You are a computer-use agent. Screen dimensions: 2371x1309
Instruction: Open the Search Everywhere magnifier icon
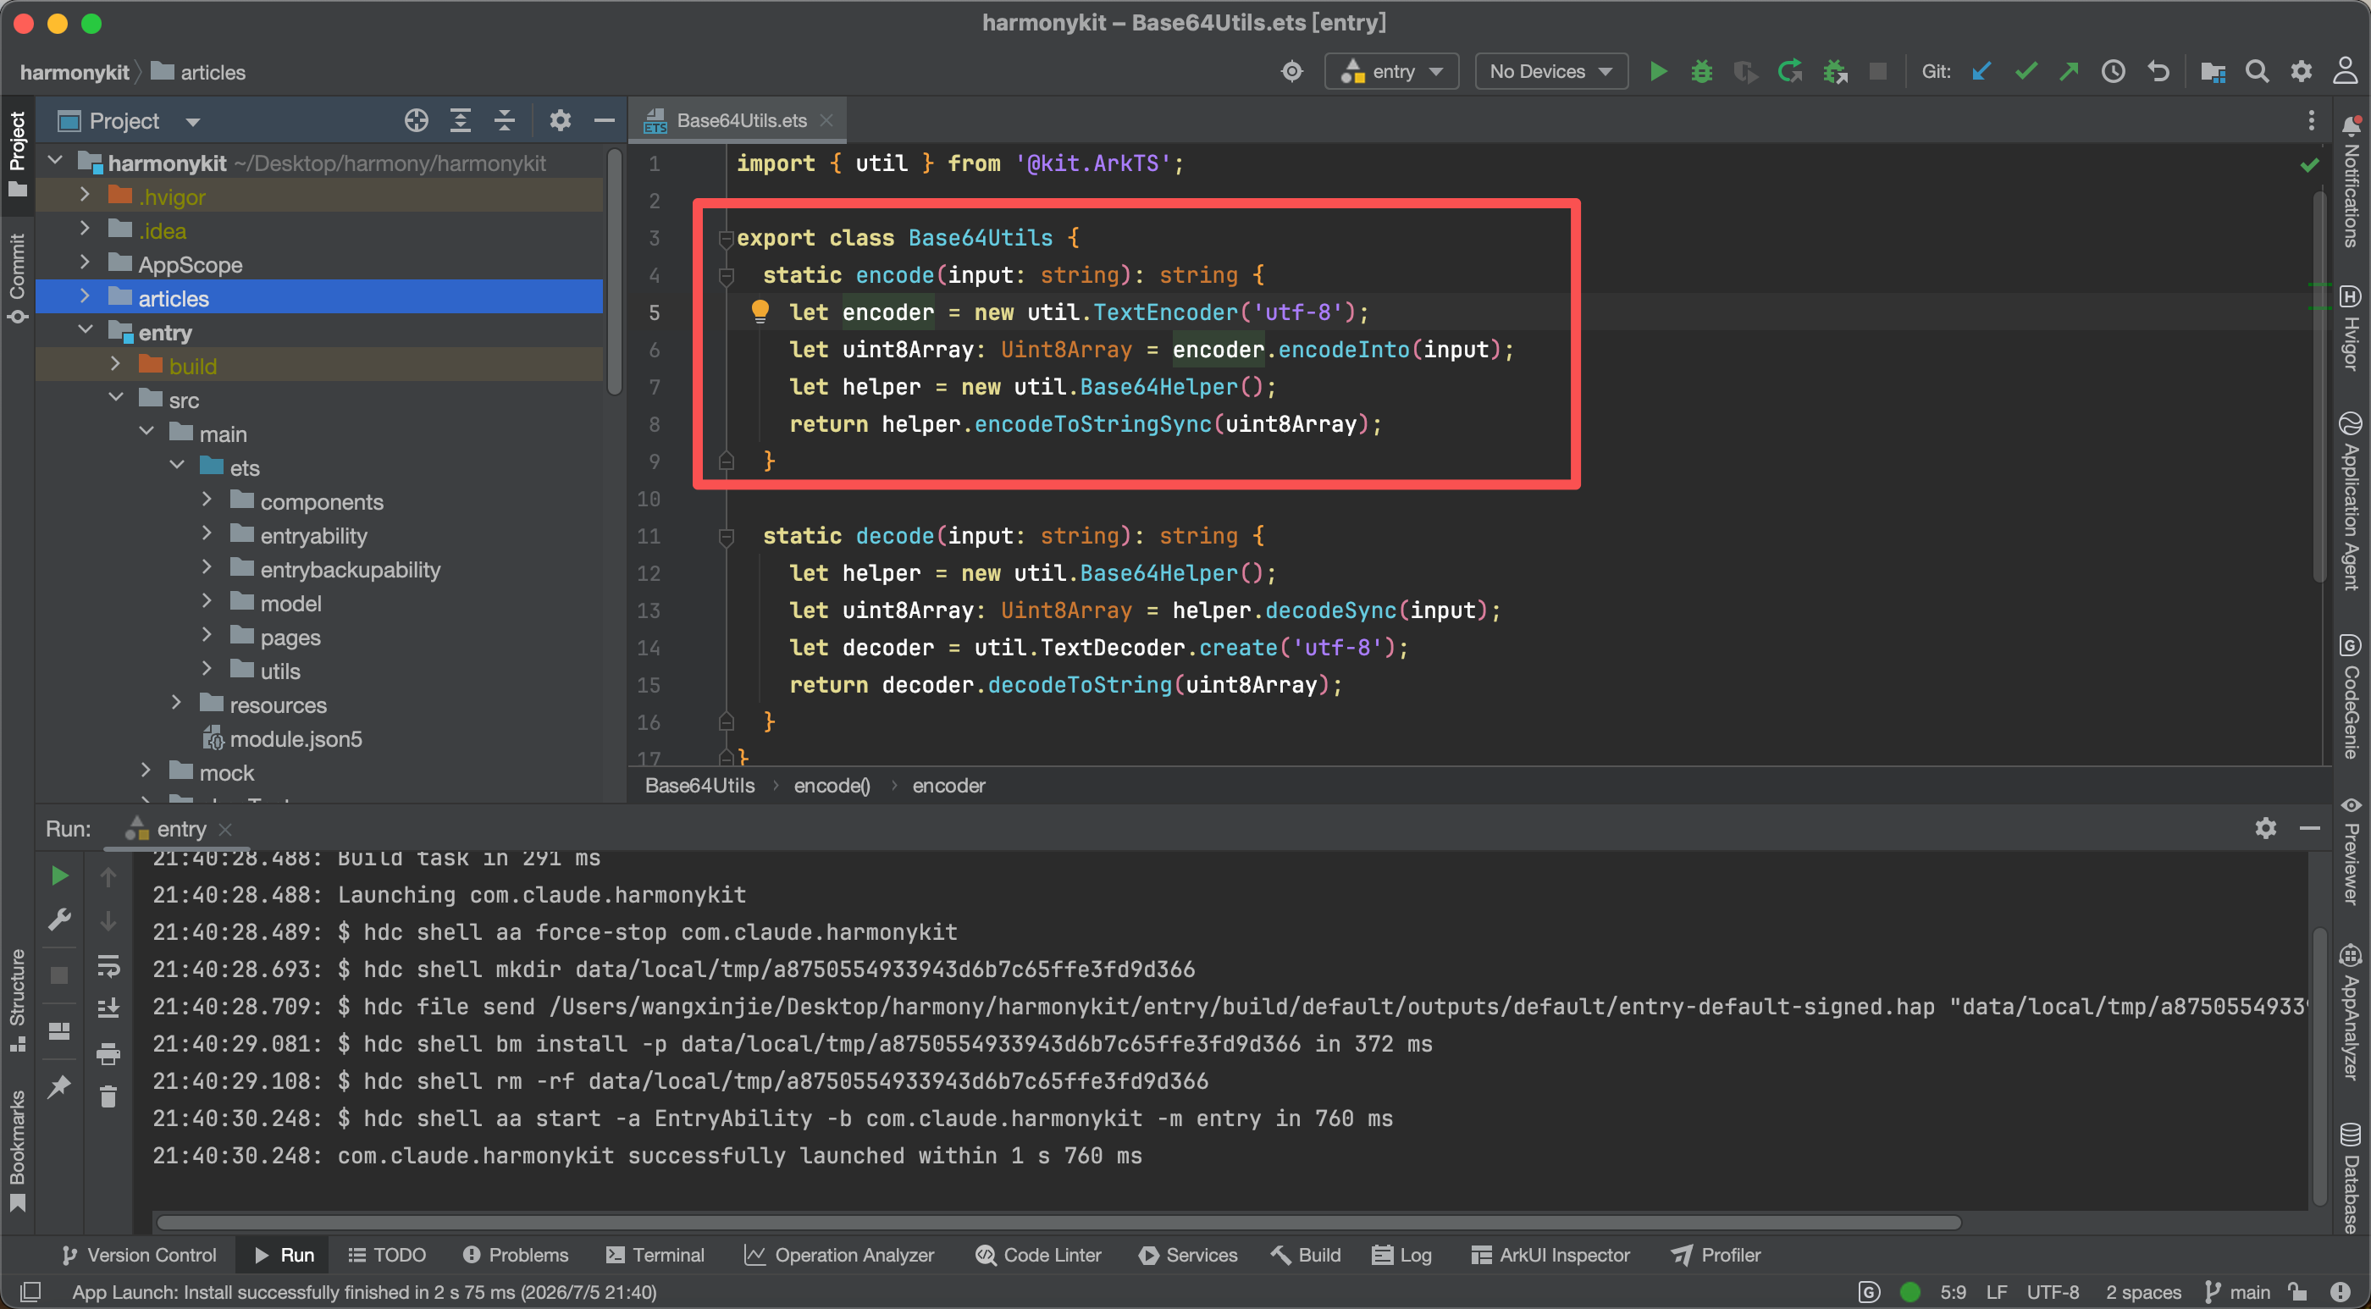2256,72
